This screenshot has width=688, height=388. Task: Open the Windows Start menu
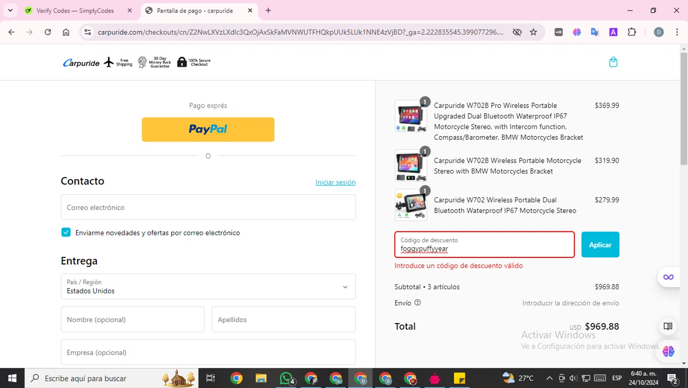(12, 378)
